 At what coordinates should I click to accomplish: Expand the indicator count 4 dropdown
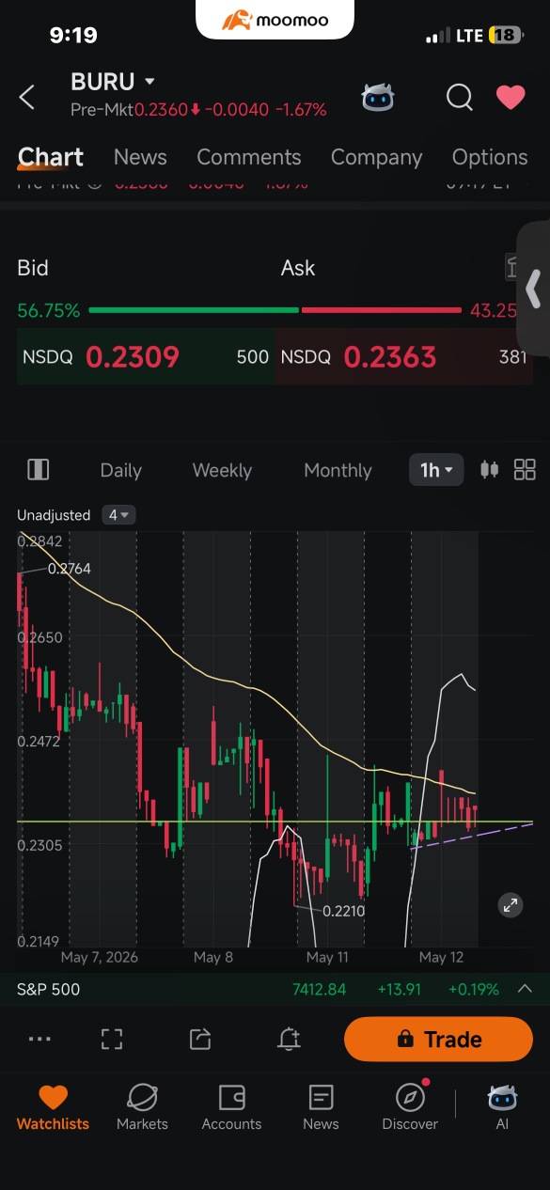119,515
